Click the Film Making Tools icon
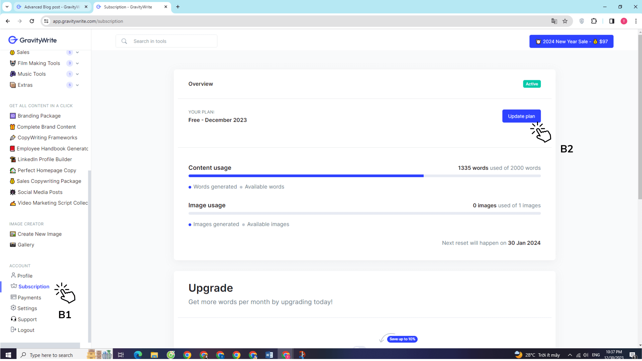 [x=13, y=63]
